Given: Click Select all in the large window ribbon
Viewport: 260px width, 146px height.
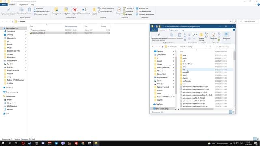Looking at the screenshot, I should [x=142, y=9].
